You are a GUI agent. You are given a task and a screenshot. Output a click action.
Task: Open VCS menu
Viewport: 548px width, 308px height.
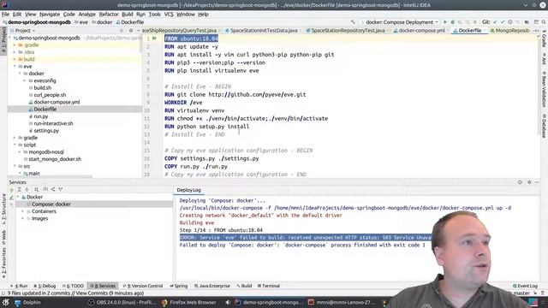coord(169,15)
